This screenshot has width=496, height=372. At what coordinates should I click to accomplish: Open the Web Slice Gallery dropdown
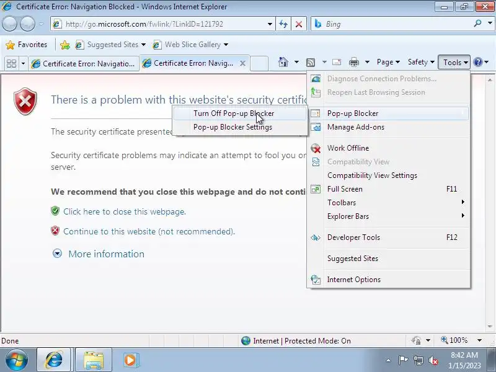(226, 45)
